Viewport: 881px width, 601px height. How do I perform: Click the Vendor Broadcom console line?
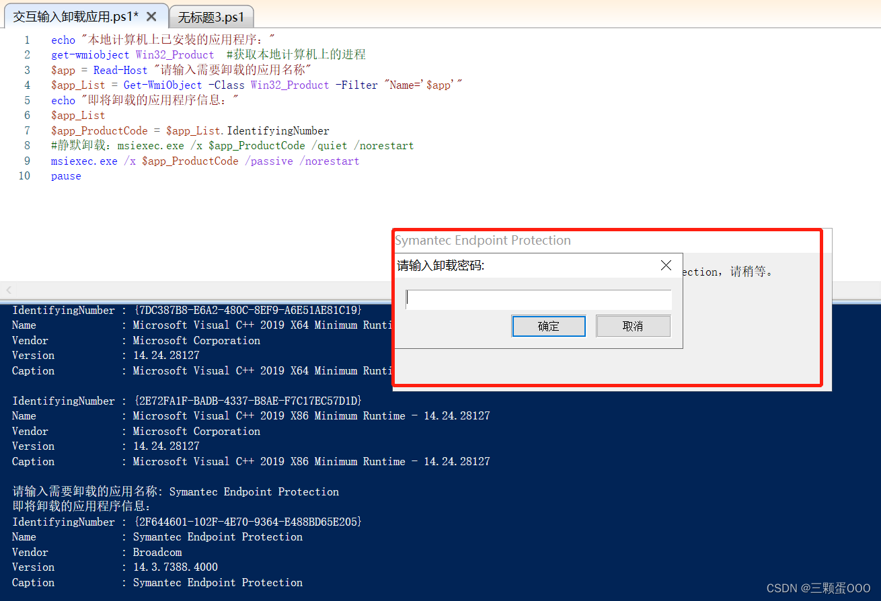click(x=97, y=552)
